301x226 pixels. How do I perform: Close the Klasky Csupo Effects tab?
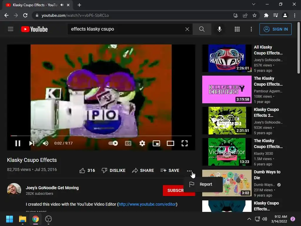68,5
